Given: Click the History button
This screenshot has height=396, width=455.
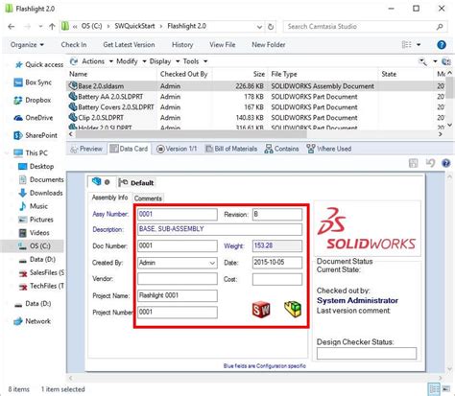Looking at the screenshot, I should [182, 45].
